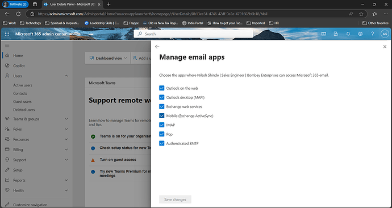Collapse the navigation hamburger menu

pos(7,45)
